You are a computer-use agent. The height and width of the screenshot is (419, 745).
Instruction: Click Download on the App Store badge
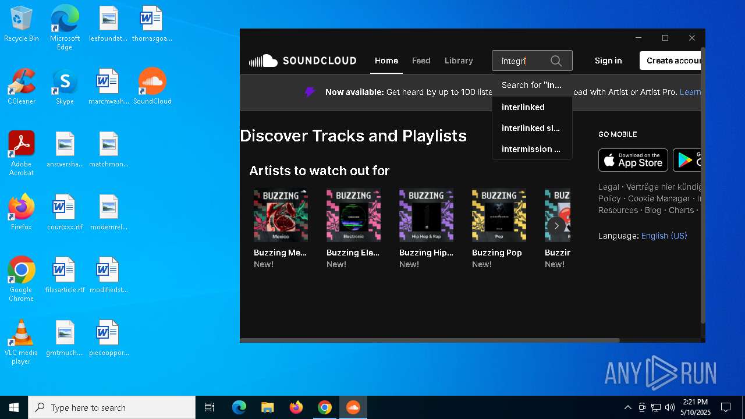[x=633, y=160]
